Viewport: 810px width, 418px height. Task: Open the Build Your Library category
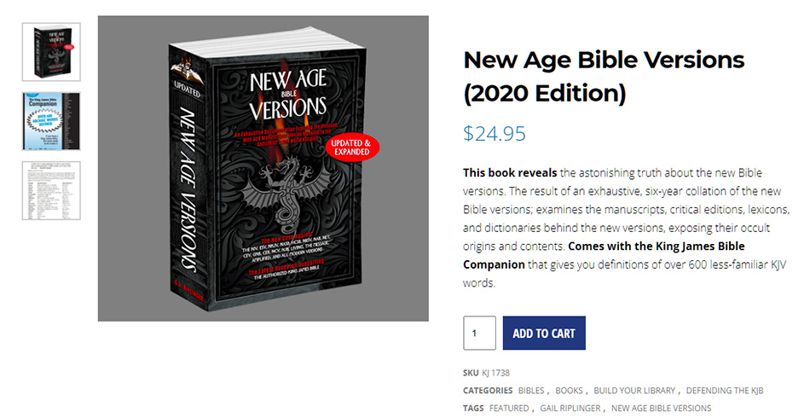[x=634, y=391]
